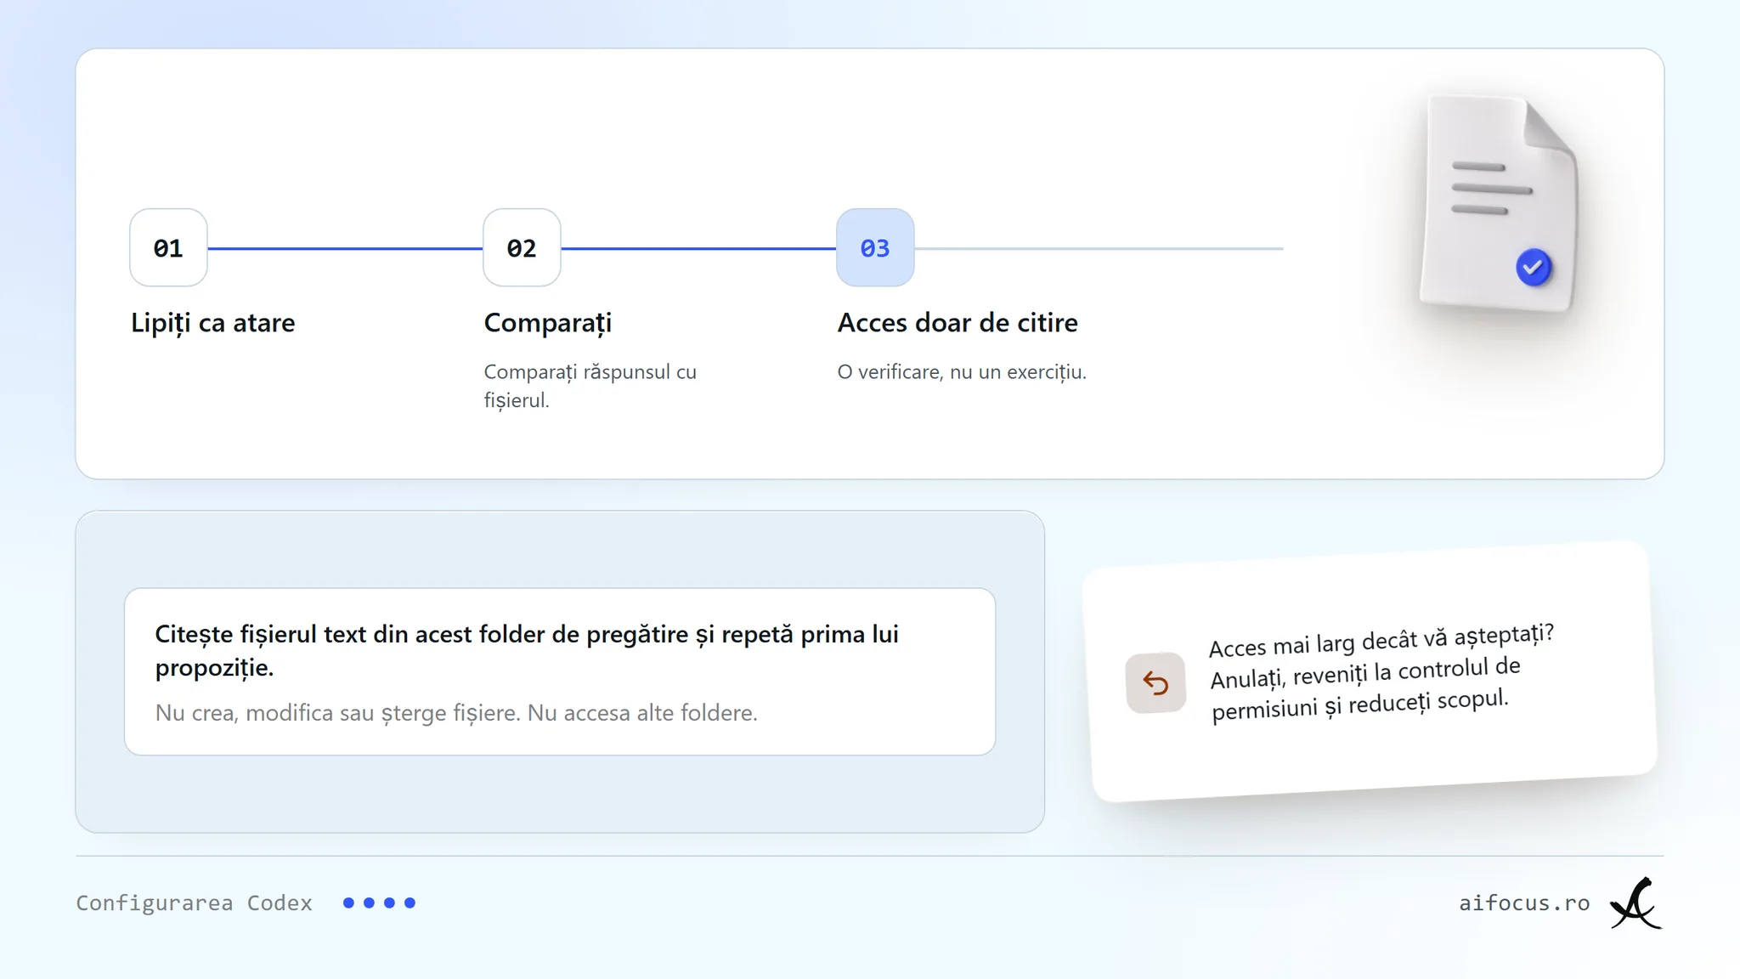Click the blue checkmark badge on the document
Screen dimensions: 1740x979
1534,268
